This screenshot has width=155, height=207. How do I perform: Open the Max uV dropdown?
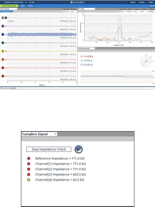(x=130, y=12)
